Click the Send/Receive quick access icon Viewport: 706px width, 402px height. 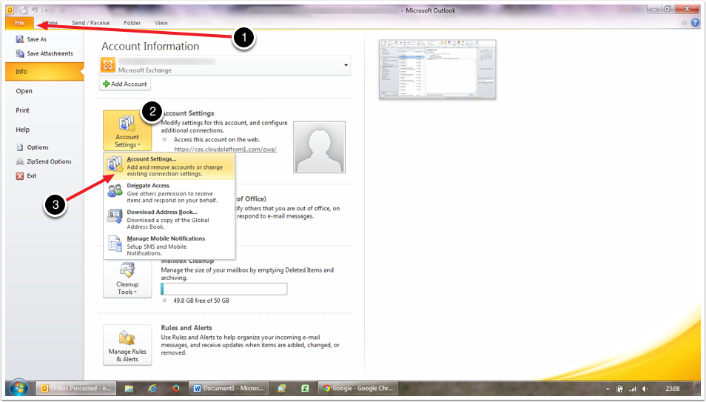[24, 10]
